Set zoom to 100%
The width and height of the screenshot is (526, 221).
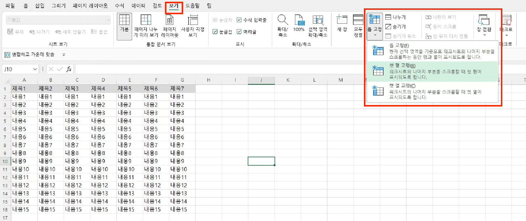[299, 23]
